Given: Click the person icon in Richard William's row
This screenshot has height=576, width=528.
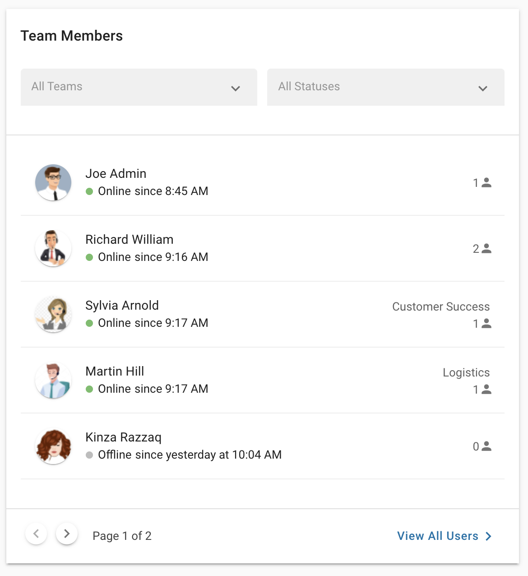Looking at the screenshot, I should click(486, 248).
